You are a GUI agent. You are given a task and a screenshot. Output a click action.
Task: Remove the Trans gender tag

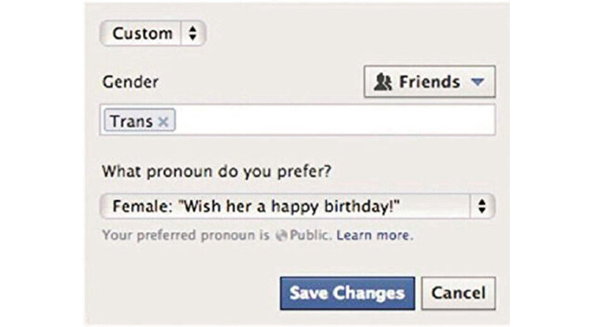point(163,121)
